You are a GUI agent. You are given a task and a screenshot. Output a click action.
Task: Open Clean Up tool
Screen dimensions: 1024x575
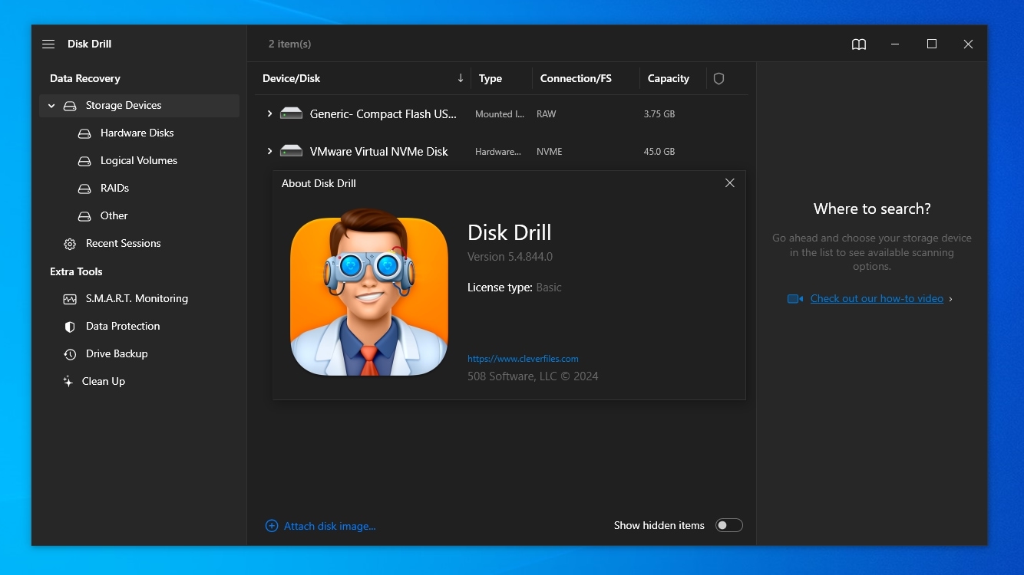tap(104, 382)
